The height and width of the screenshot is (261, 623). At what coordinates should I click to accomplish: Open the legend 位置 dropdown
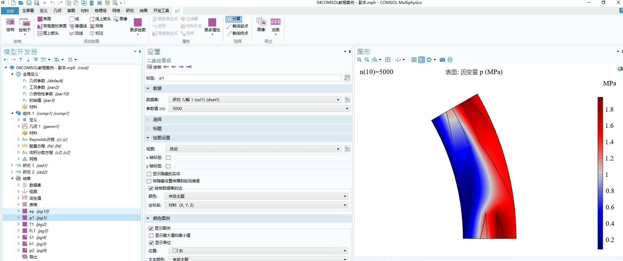coord(258,251)
